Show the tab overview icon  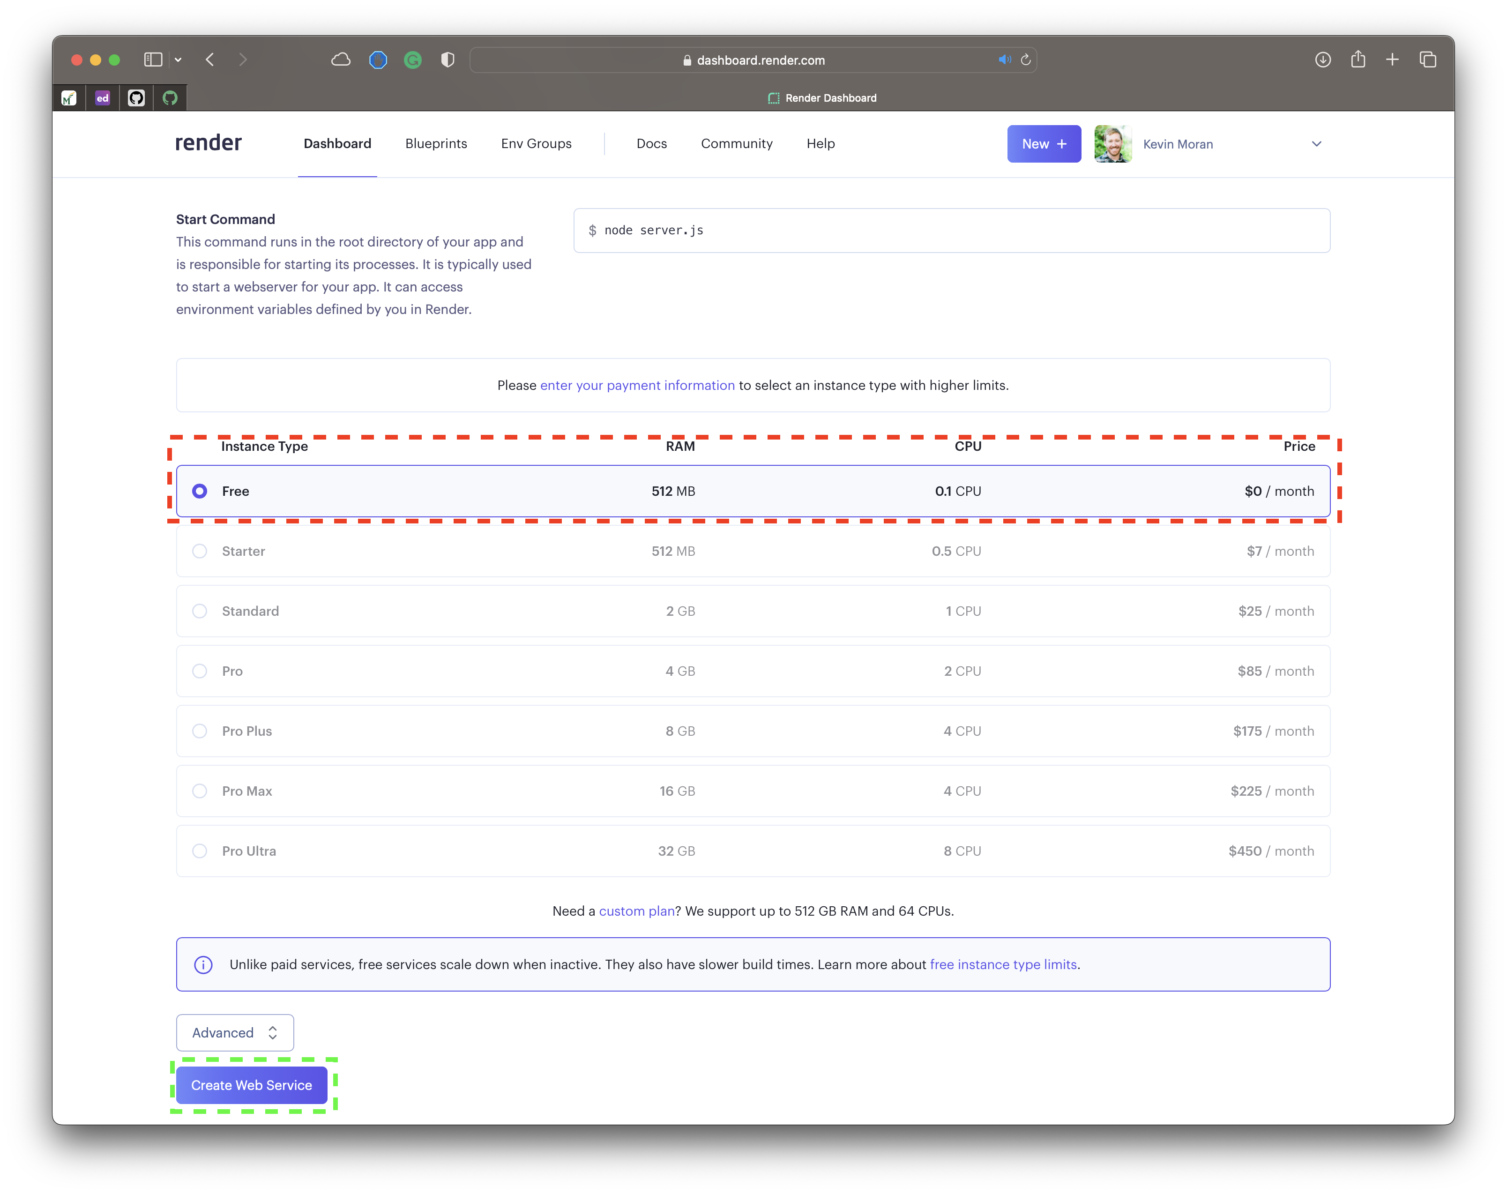click(x=1428, y=60)
